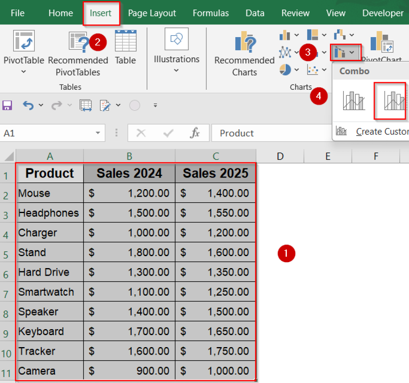The image size is (409, 383).
Task: Expand the Name Box dropdown
Action: (x=97, y=133)
